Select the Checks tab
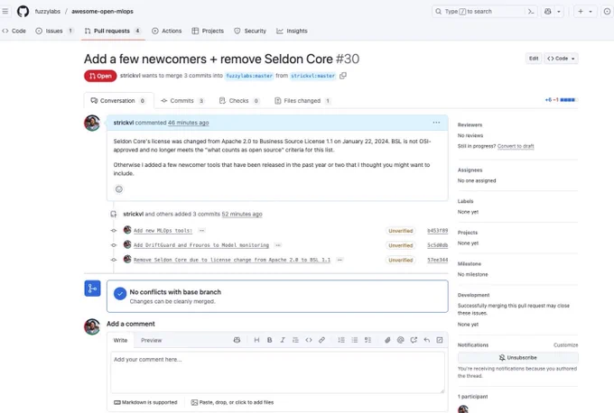 239,100
